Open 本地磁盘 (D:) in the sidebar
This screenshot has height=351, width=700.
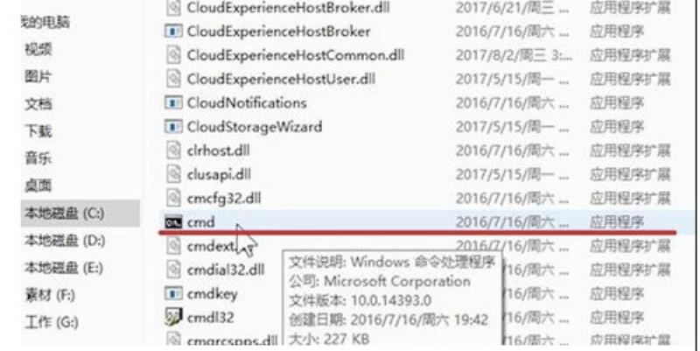coord(65,241)
